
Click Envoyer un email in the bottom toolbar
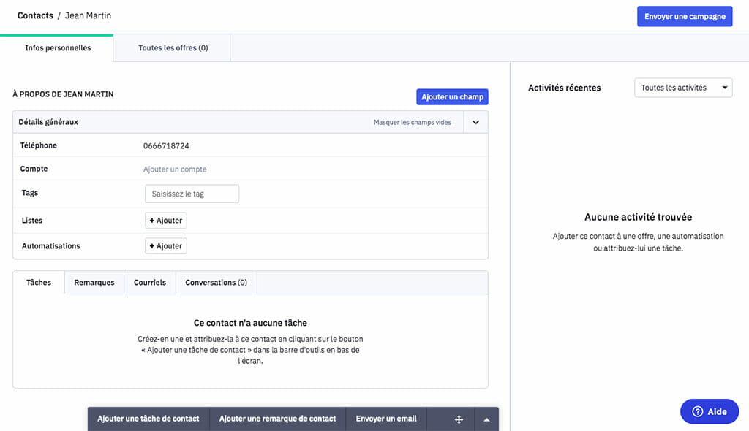click(386, 419)
